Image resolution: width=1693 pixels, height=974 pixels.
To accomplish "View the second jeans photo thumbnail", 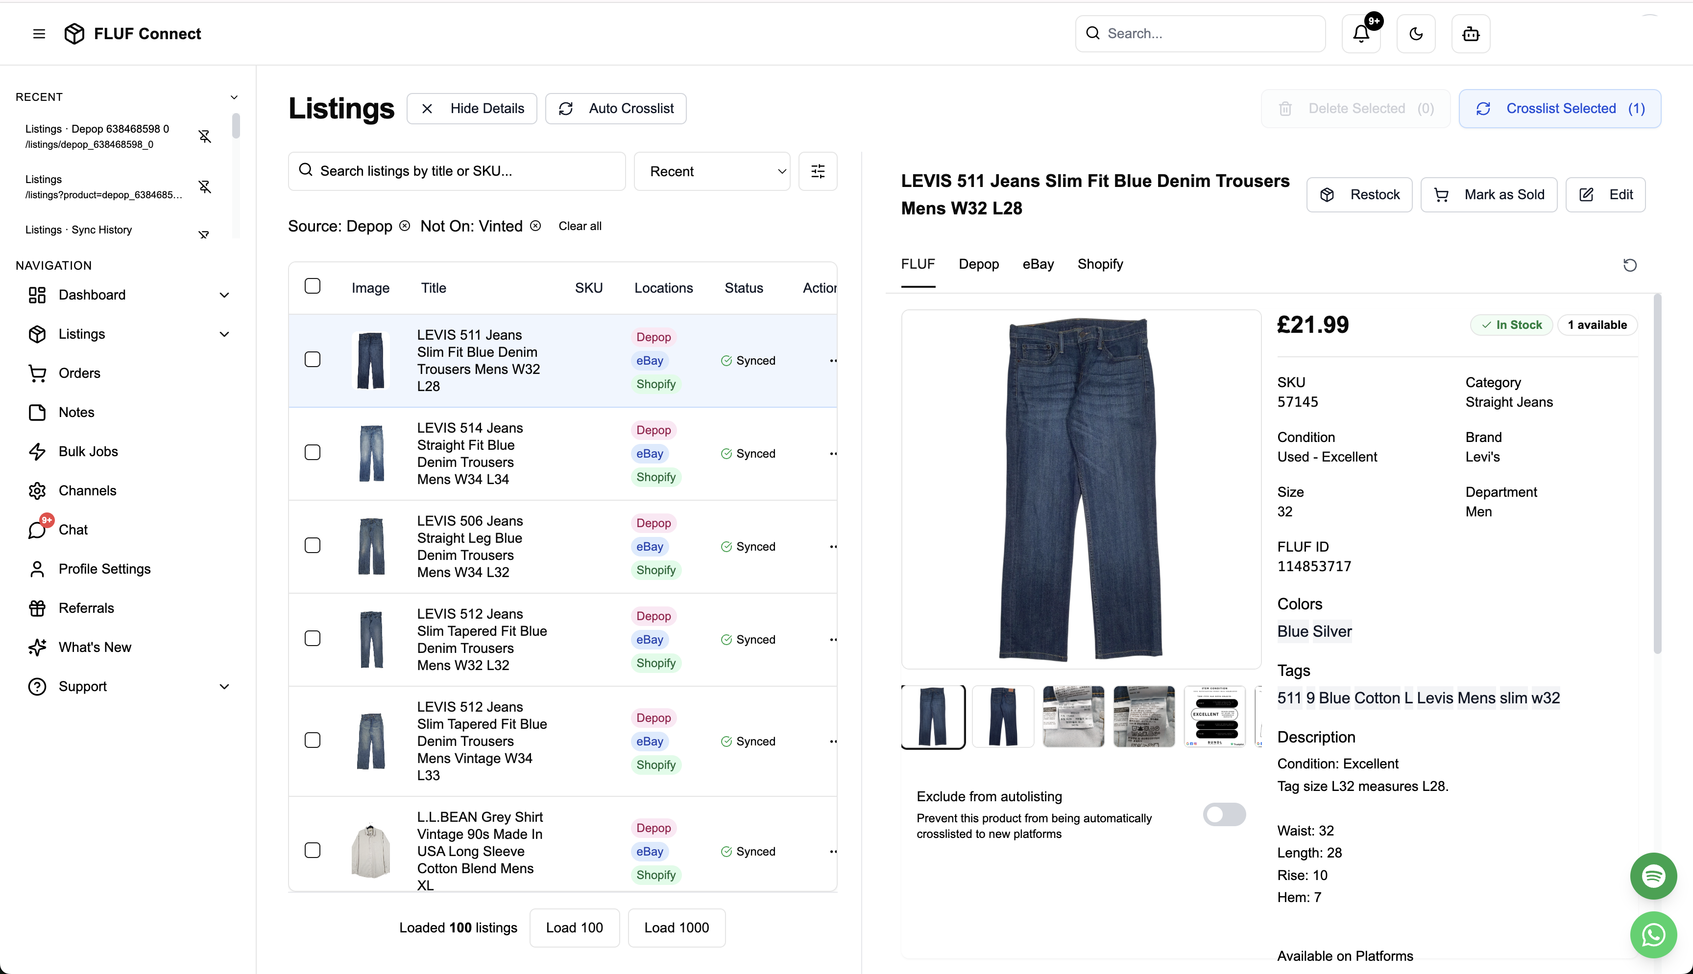I will click(x=1002, y=716).
